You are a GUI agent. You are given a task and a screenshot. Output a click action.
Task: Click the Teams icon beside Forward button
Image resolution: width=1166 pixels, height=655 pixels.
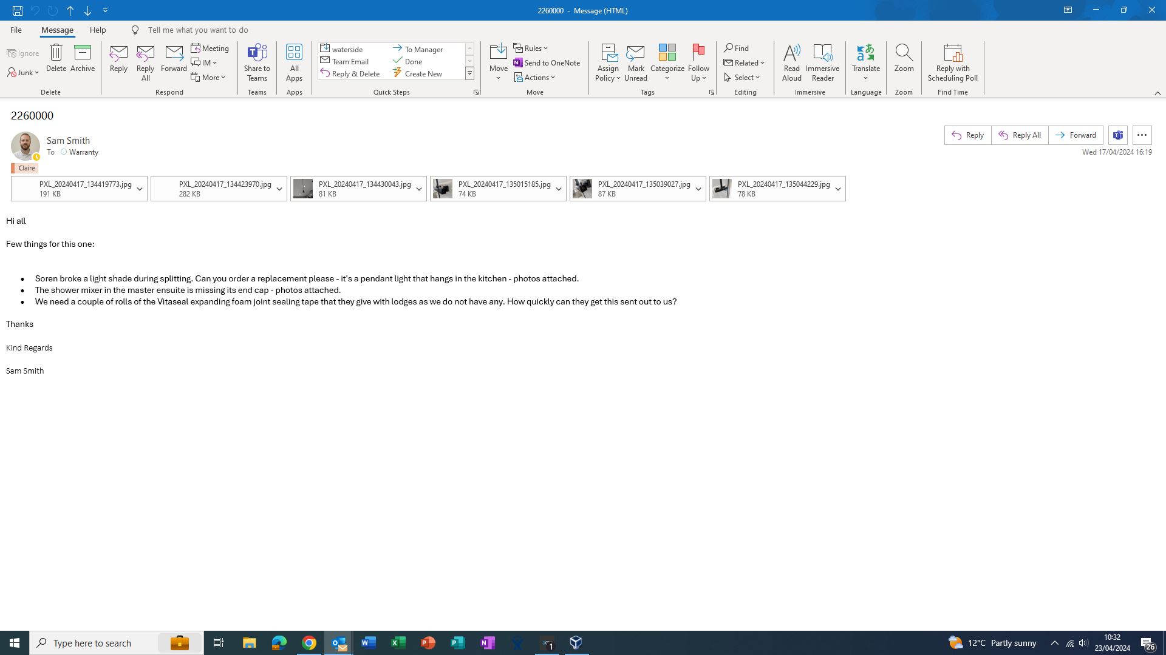(x=1118, y=135)
